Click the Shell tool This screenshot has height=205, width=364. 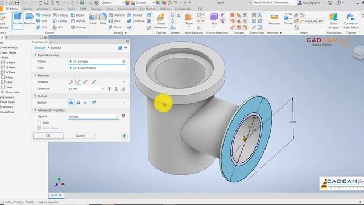pos(114,21)
